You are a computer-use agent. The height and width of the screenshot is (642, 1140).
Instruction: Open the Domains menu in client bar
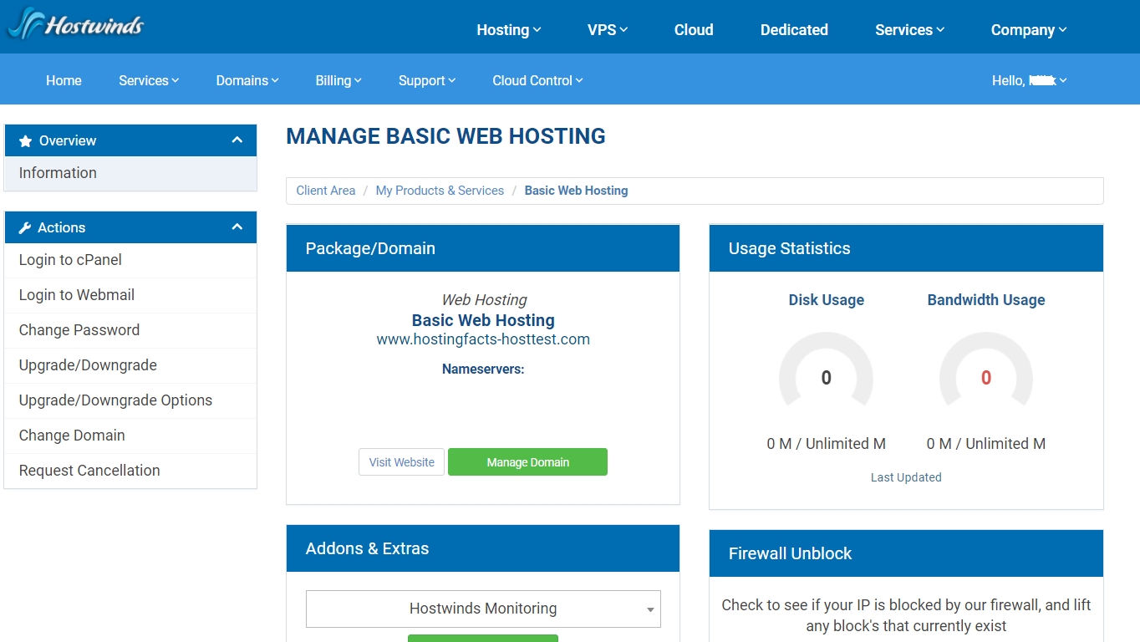[x=247, y=81]
